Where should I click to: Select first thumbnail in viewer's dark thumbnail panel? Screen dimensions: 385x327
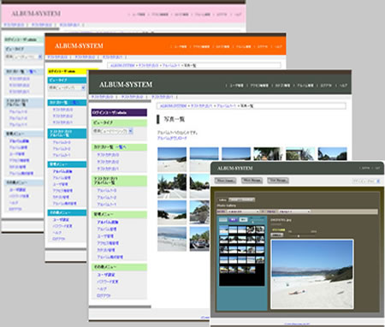(x=224, y=230)
